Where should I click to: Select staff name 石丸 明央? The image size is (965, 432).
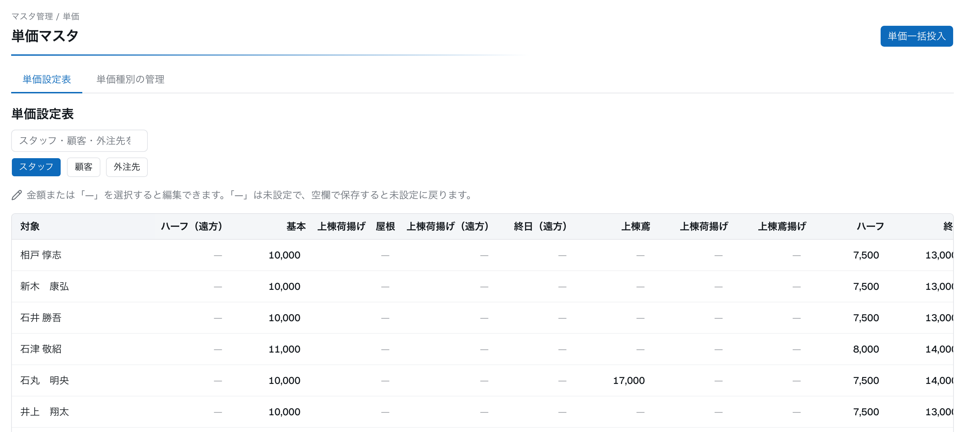[x=45, y=381]
